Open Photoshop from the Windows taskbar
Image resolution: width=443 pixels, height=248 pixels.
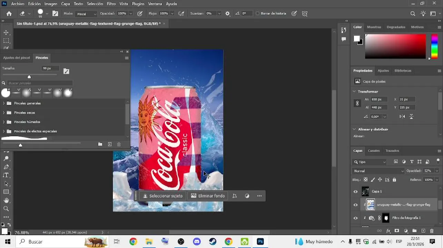pos(260,241)
